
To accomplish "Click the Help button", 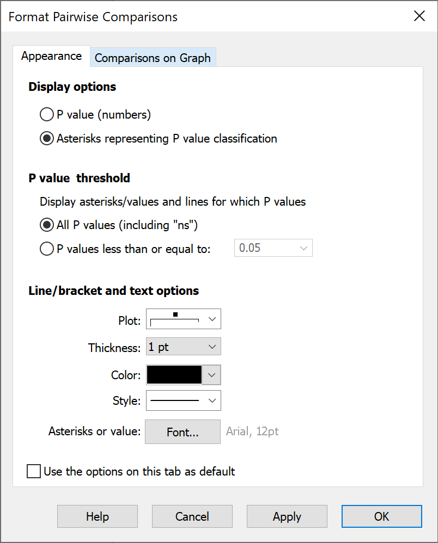I will coord(97,516).
